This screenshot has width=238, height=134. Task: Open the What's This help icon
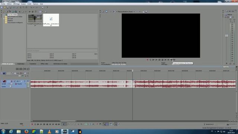point(47,7)
